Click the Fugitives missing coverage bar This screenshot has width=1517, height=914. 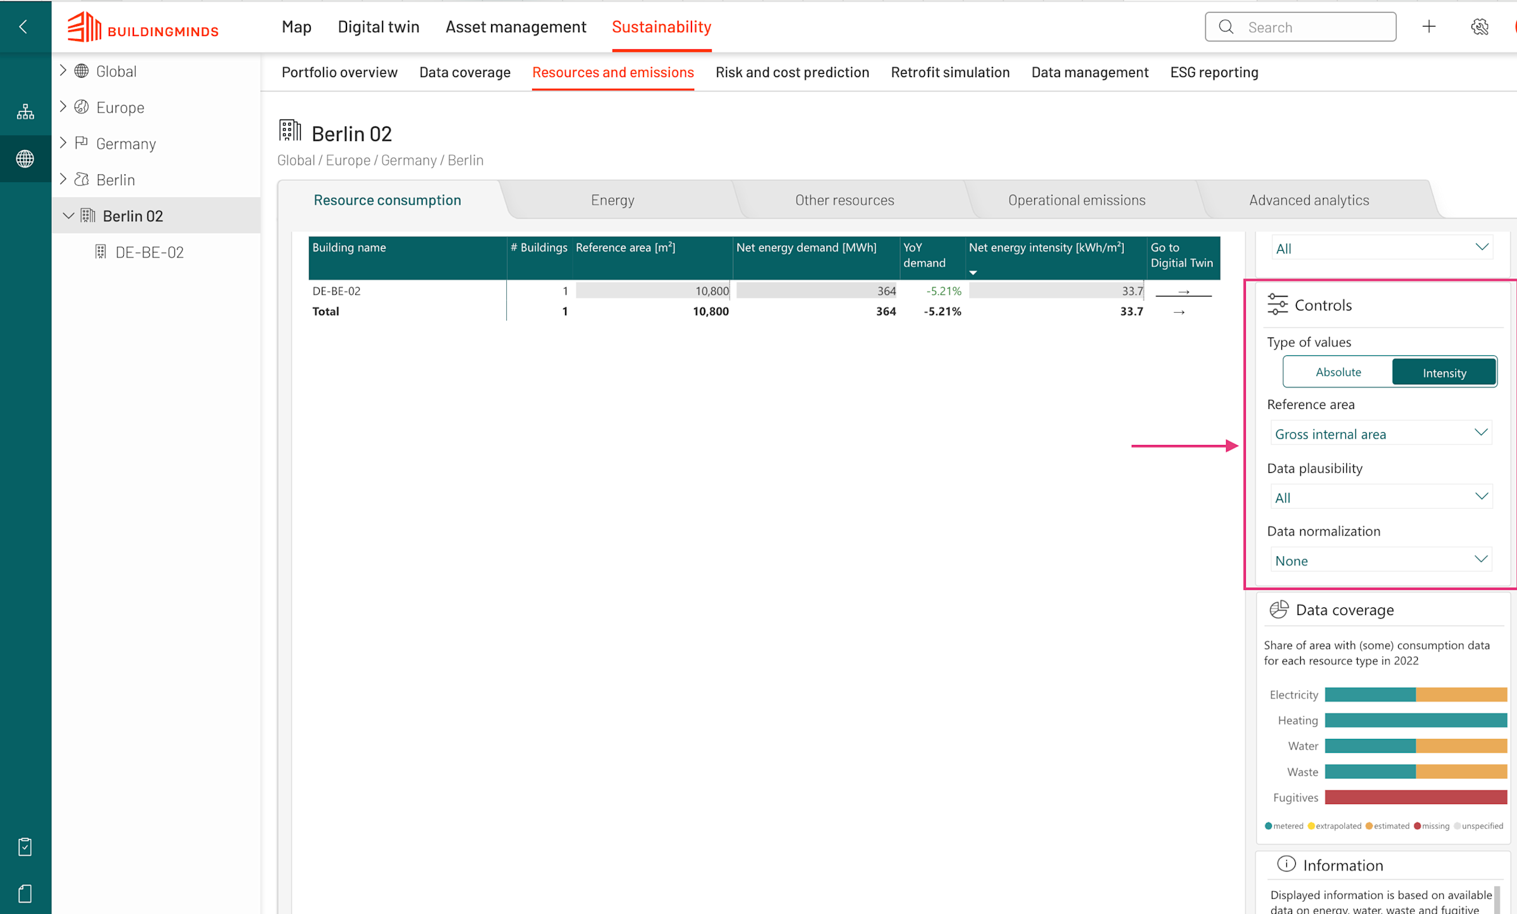[1415, 797]
